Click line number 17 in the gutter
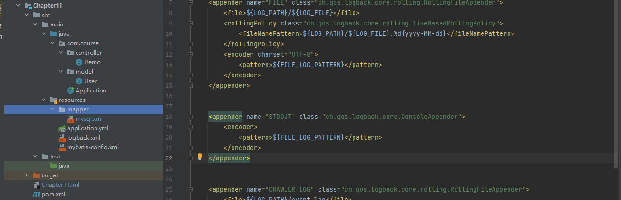 pos(169,106)
